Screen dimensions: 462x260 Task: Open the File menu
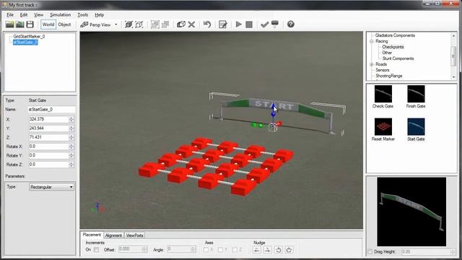(10, 14)
